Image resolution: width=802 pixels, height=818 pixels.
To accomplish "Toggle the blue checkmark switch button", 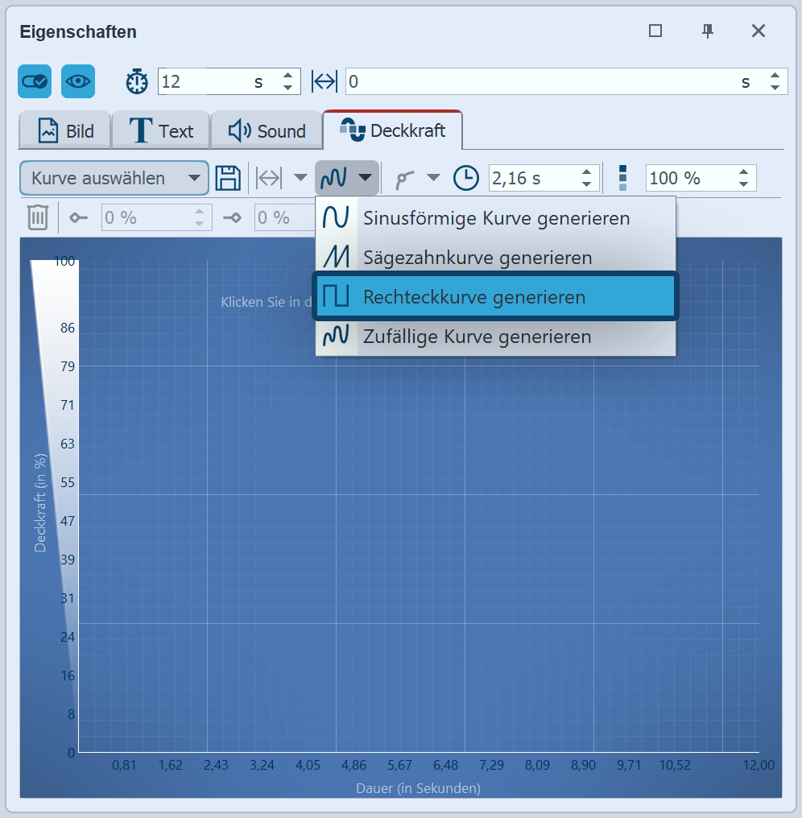I will click(x=35, y=81).
